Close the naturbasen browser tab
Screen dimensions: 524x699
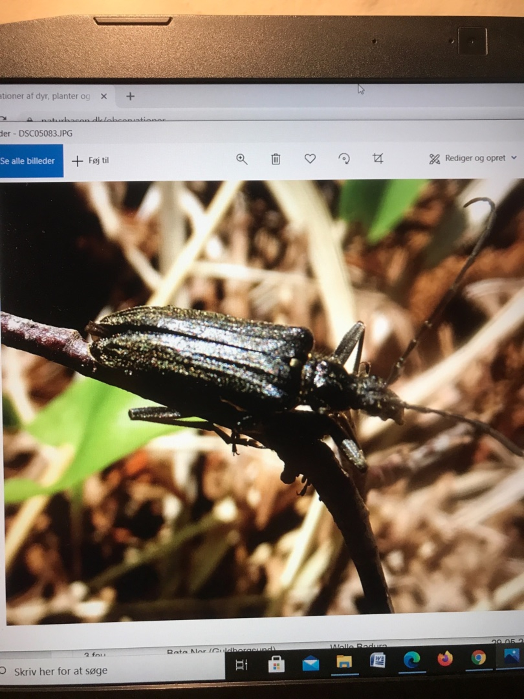pyautogui.click(x=104, y=96)
